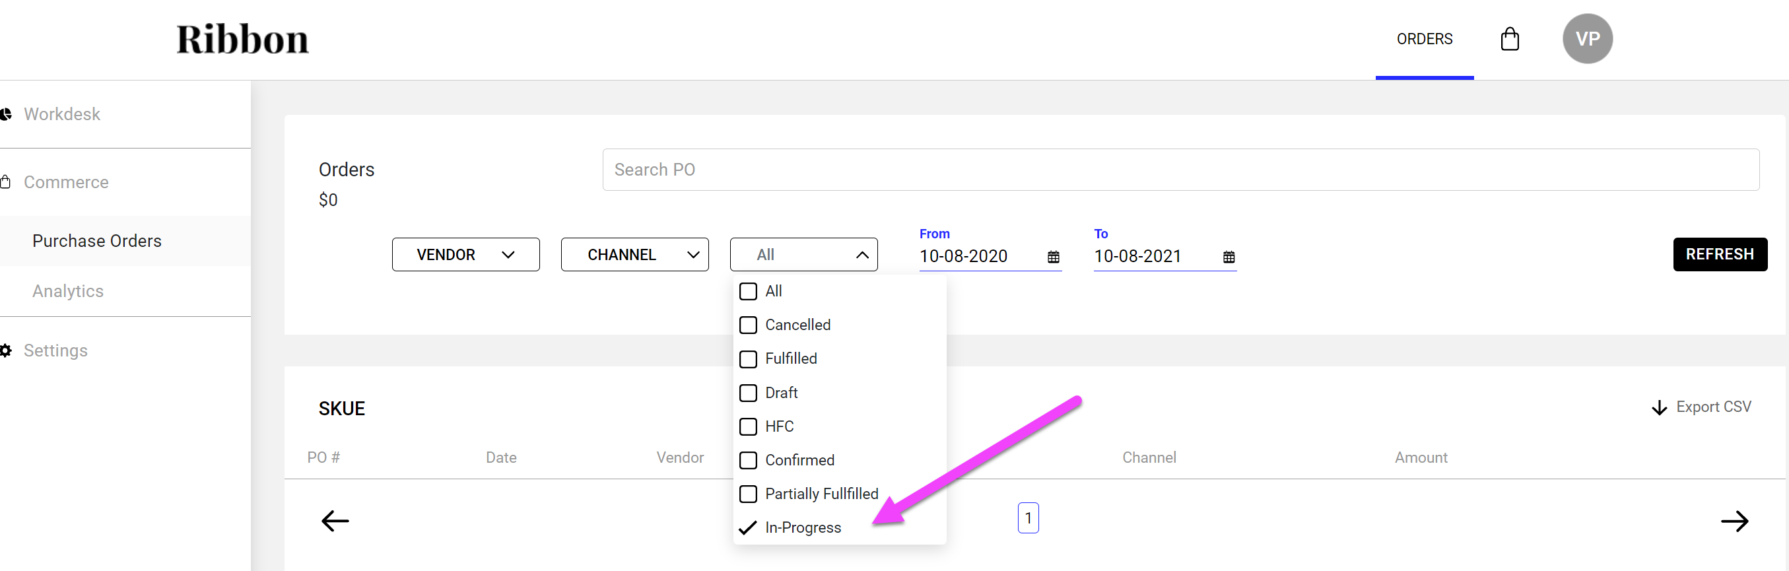Uncheck the In-Progress status option
The height and width of the screenshot is (571, 1789).
tap(748, 528)
